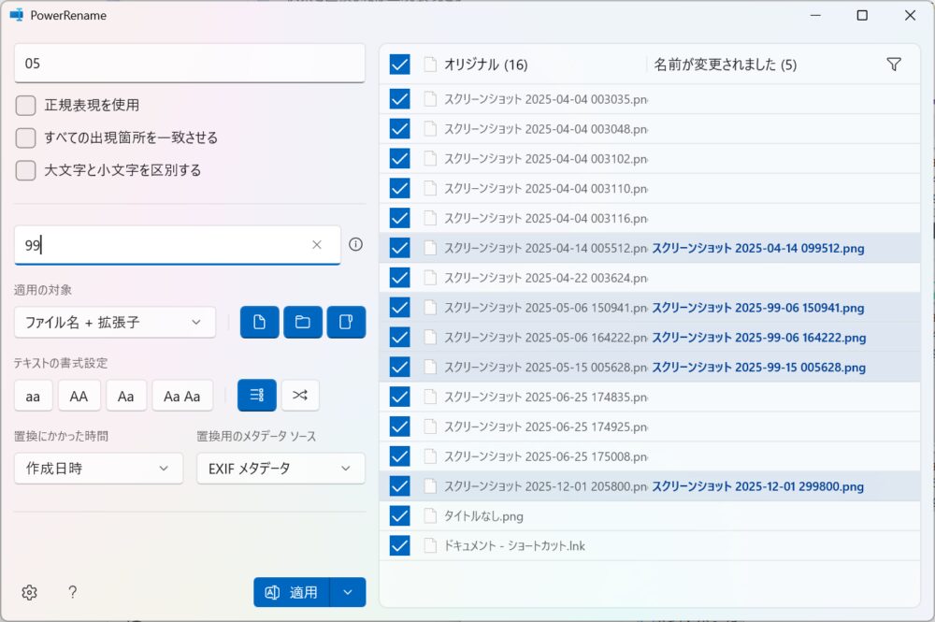
Task: Open the 作成日時 dropdown
Action: point(98,469)
